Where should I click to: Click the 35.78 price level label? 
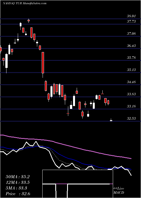pos(131,58)
